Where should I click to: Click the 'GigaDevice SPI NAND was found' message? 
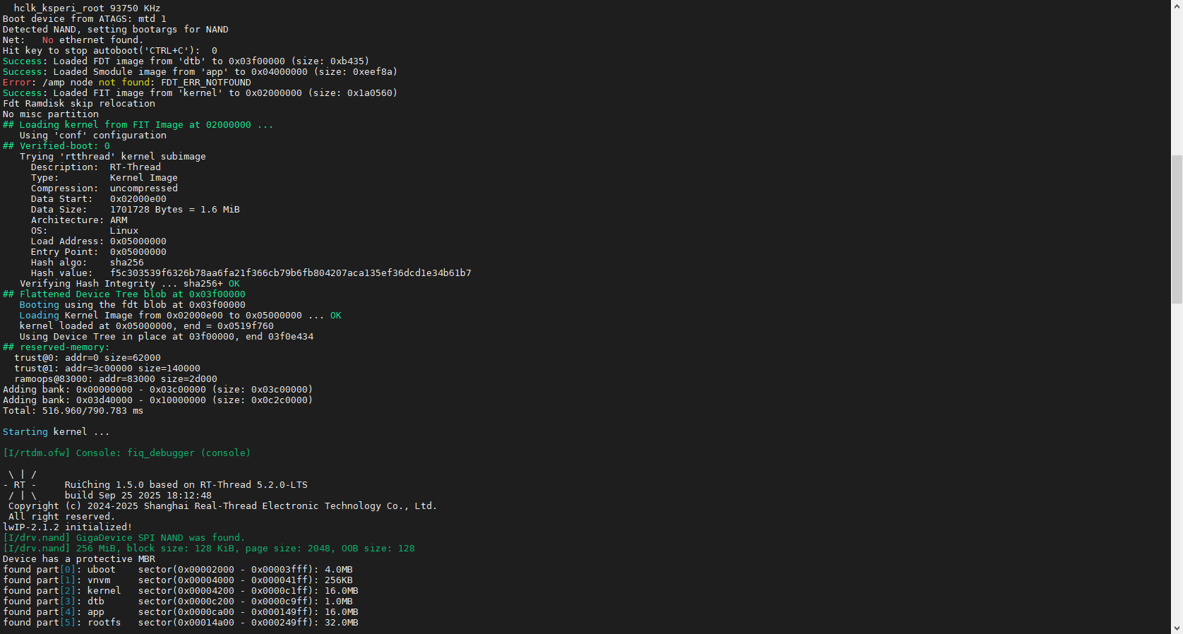tap(160, 538)
